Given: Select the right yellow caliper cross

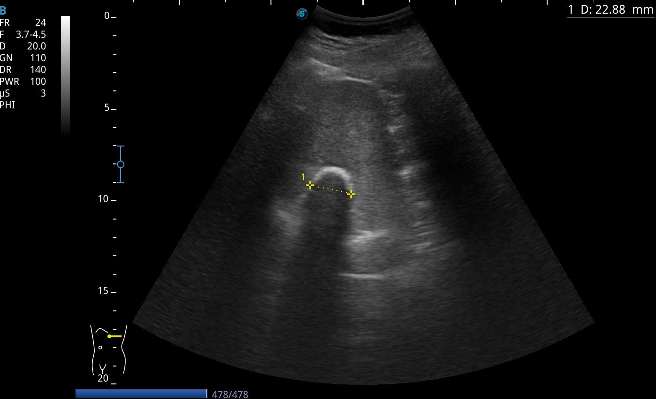Looking at the screenshot, I should pyautogui.click(x=351, y=194).
